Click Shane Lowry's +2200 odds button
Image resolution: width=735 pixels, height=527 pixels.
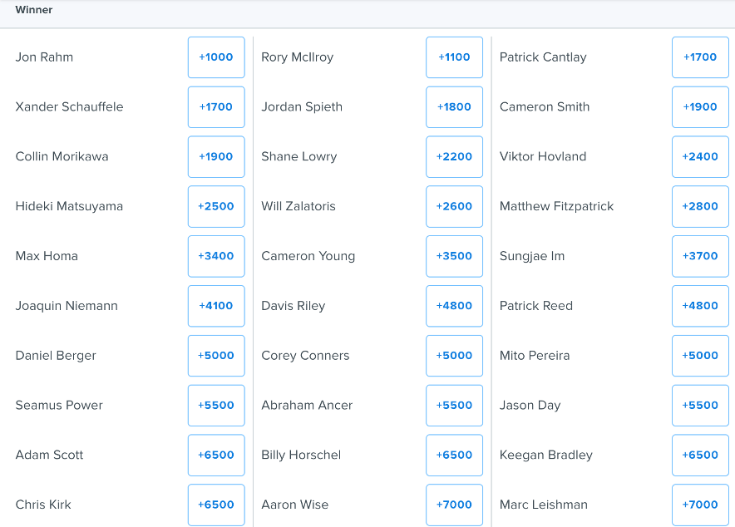(454, 157)
